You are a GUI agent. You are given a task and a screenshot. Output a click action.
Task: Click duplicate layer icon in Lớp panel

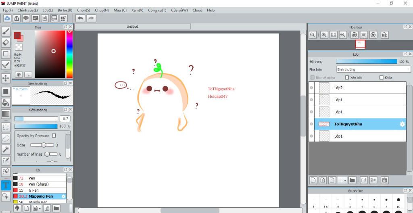[363, 180]
